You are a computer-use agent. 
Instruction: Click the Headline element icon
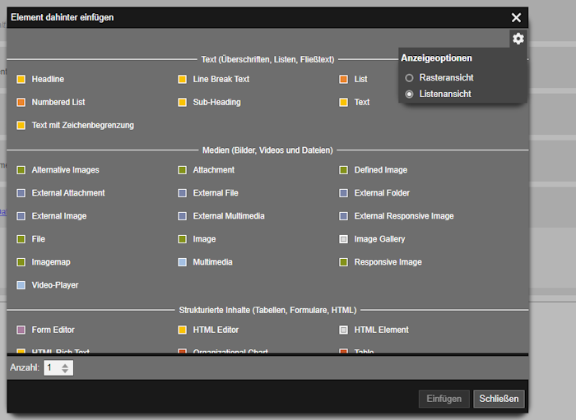(x=21, y=79)
